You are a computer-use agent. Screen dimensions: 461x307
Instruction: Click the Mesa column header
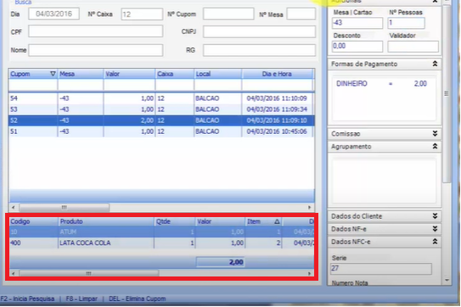point(81,74)
